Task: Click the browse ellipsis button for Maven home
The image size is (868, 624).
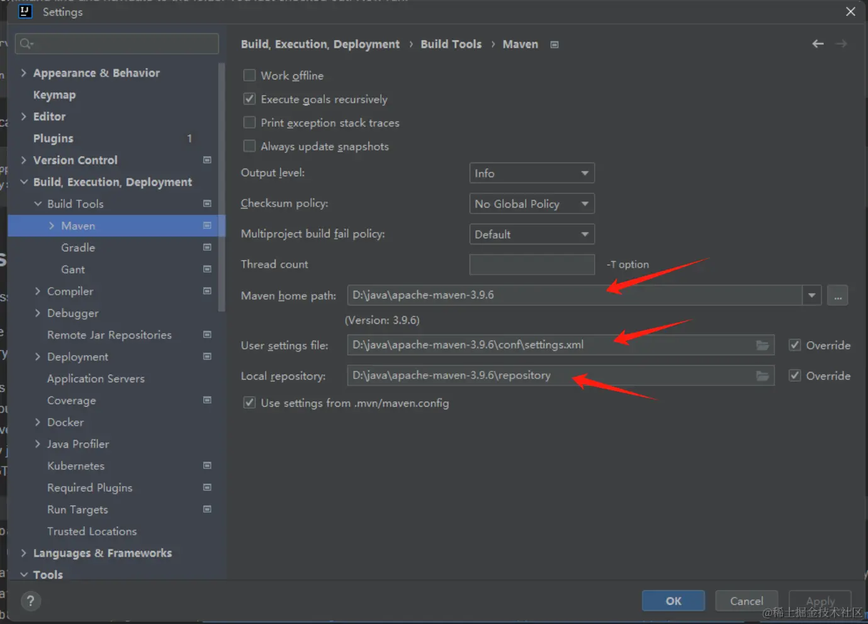Action: (837, 295)
